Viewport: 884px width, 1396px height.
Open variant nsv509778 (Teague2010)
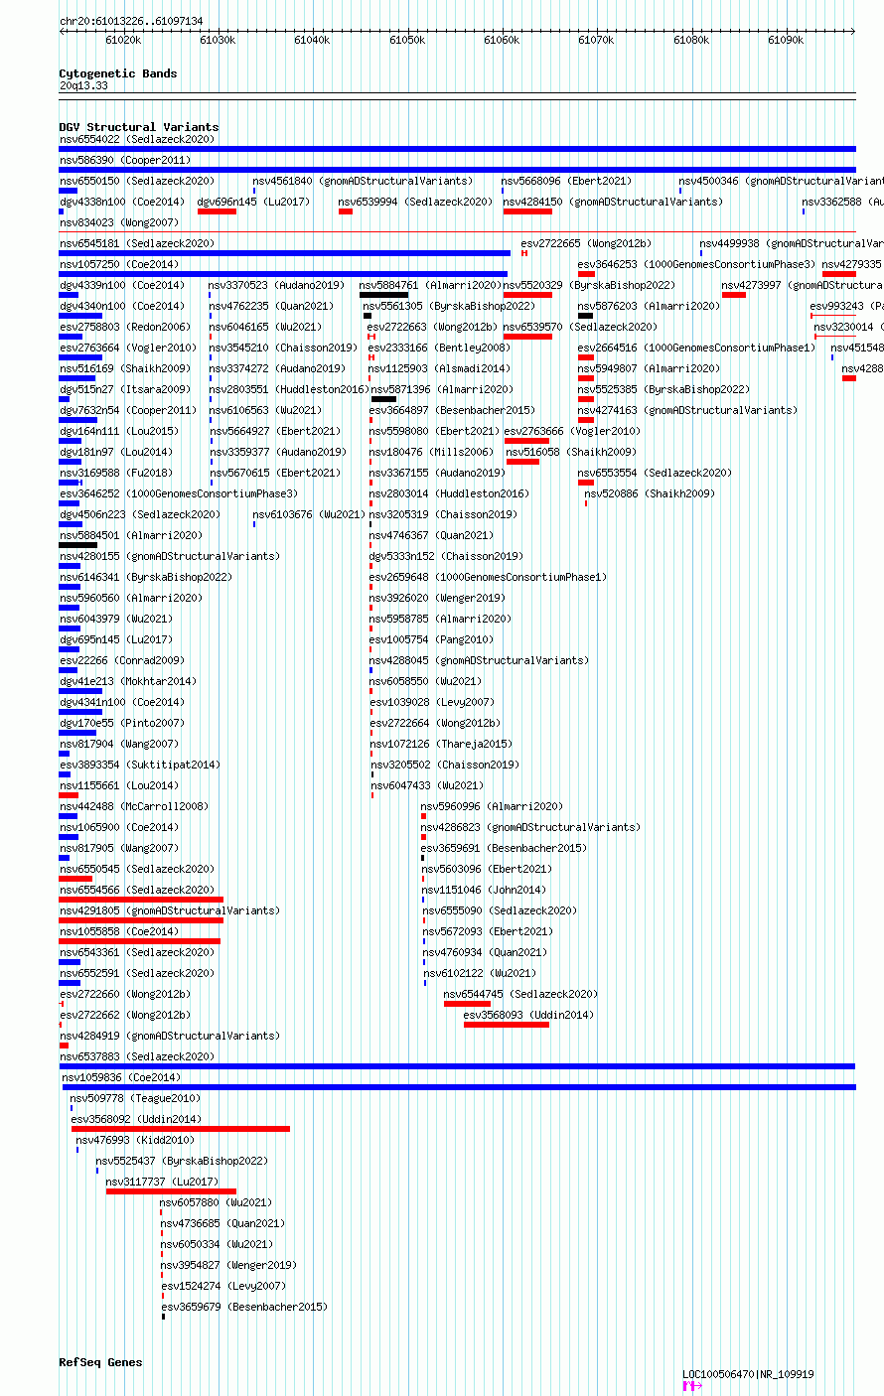pos(135,1098)
